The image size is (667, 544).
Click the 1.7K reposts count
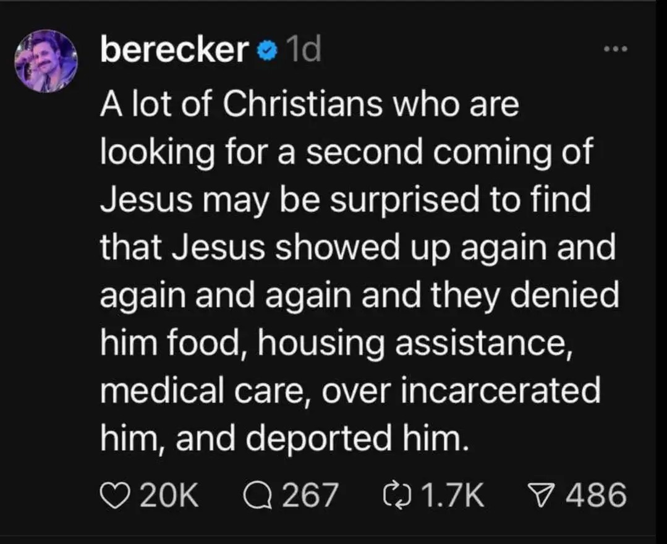[450, 495]
